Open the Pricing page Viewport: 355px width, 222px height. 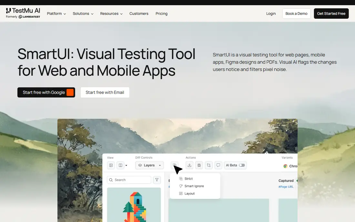point(161,14)
